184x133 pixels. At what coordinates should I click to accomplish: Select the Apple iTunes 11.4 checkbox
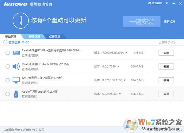pyautogui.click(x=8, y=94)
